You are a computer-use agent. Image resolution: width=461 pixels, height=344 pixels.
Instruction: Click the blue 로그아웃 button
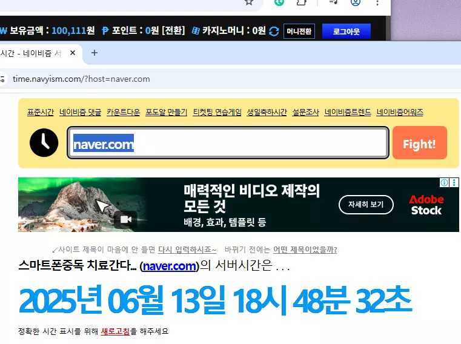pos(347,31)
